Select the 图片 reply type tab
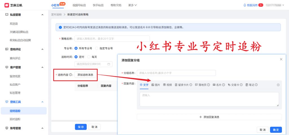289x135 pixels. tap(156, 85)
